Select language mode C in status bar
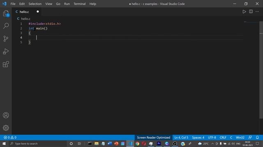This screenshot has width=263, height=147. pos(231,138)
